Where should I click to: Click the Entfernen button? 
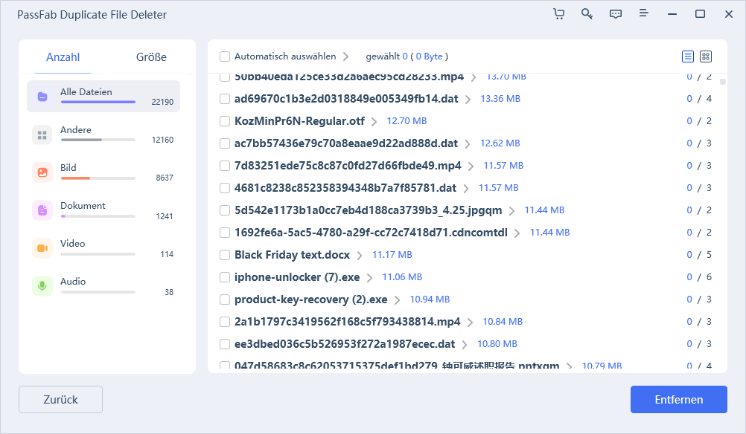tap(678, 399)
